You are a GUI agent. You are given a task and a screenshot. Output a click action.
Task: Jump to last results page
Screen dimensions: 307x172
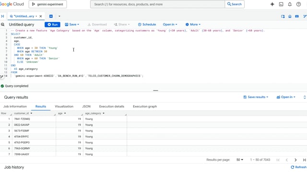coord(304,160)
